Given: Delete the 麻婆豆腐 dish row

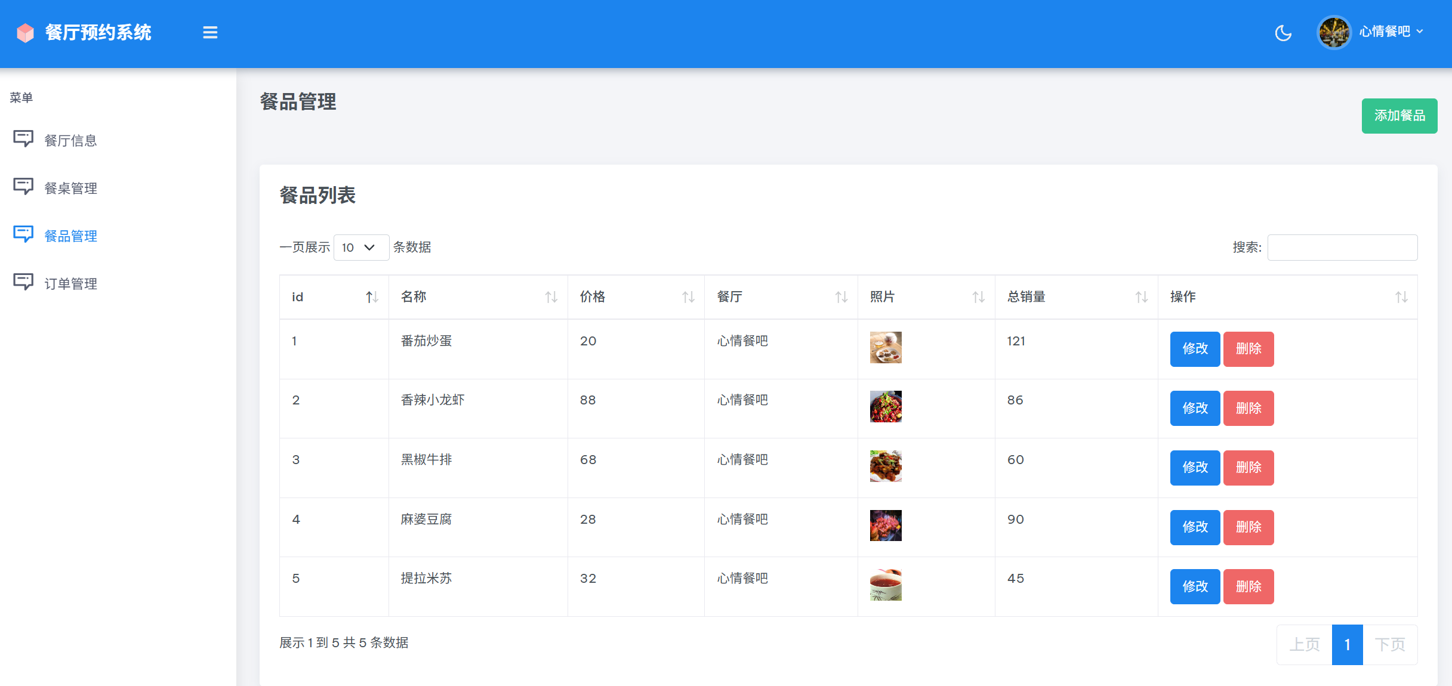Looking at the screenshot, I should (x=1248, y=527).
